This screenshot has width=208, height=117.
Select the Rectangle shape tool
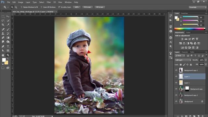pos(8,51)
